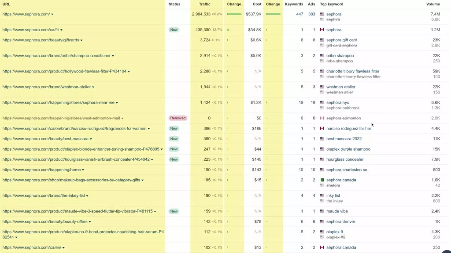This screenshot has width=451, height=253.
Task: Sort by the Keywords column header
Action: click(x=294, y=4)
